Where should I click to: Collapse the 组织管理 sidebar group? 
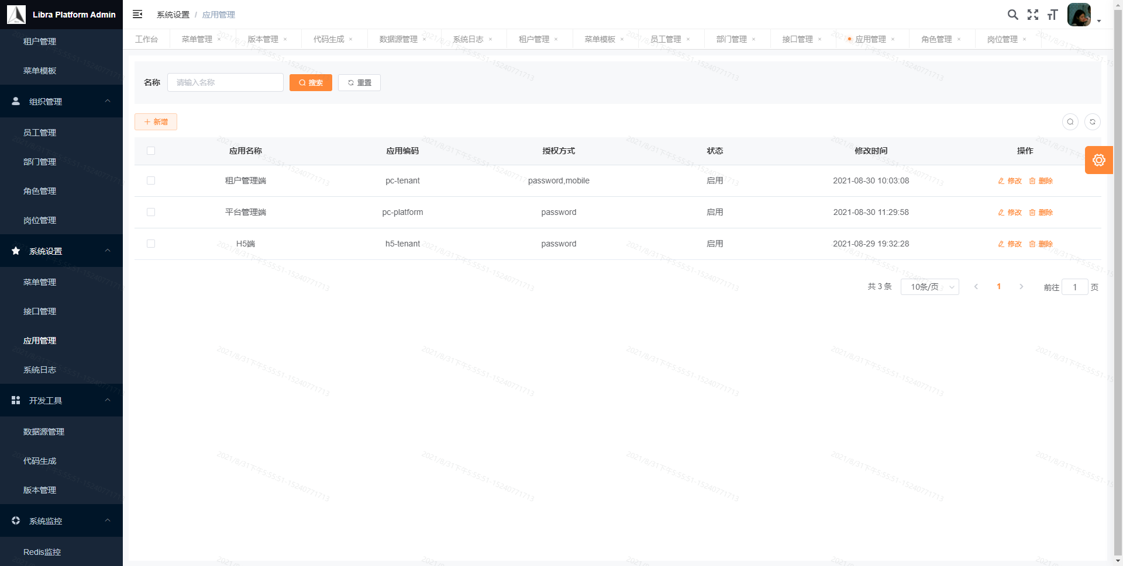coord(61,102)
